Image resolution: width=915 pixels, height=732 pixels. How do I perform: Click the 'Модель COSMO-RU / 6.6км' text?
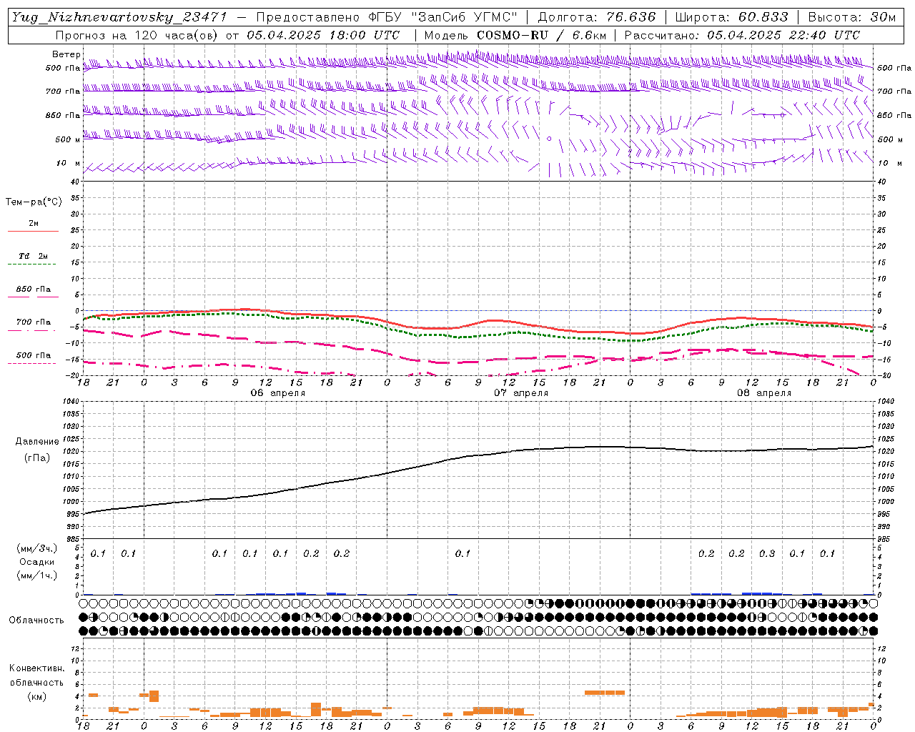(515, 35)
